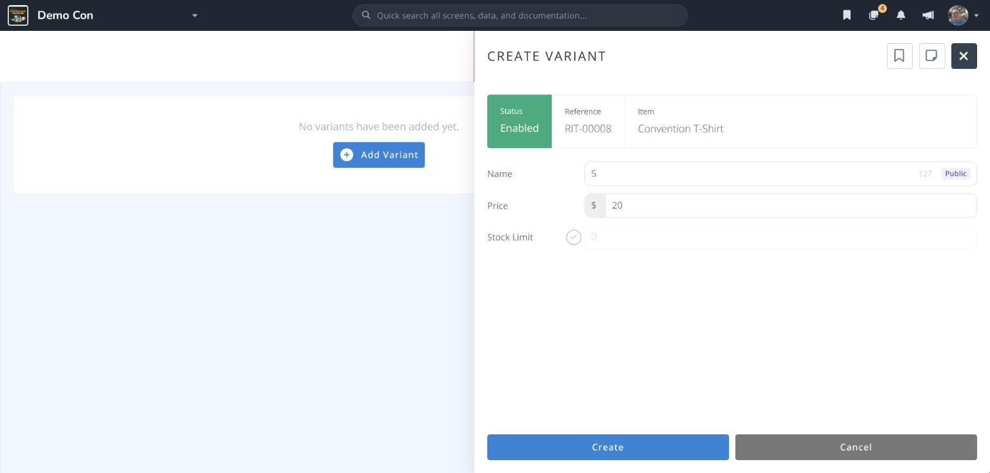Click the 127 character counter
The height and width of the screenshot is (473, 990).
pyautogui.click(x=926, y=174)
